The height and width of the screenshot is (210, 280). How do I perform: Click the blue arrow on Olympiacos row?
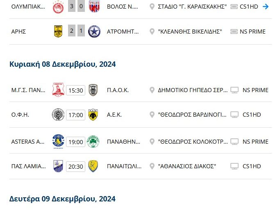(266, 7)
